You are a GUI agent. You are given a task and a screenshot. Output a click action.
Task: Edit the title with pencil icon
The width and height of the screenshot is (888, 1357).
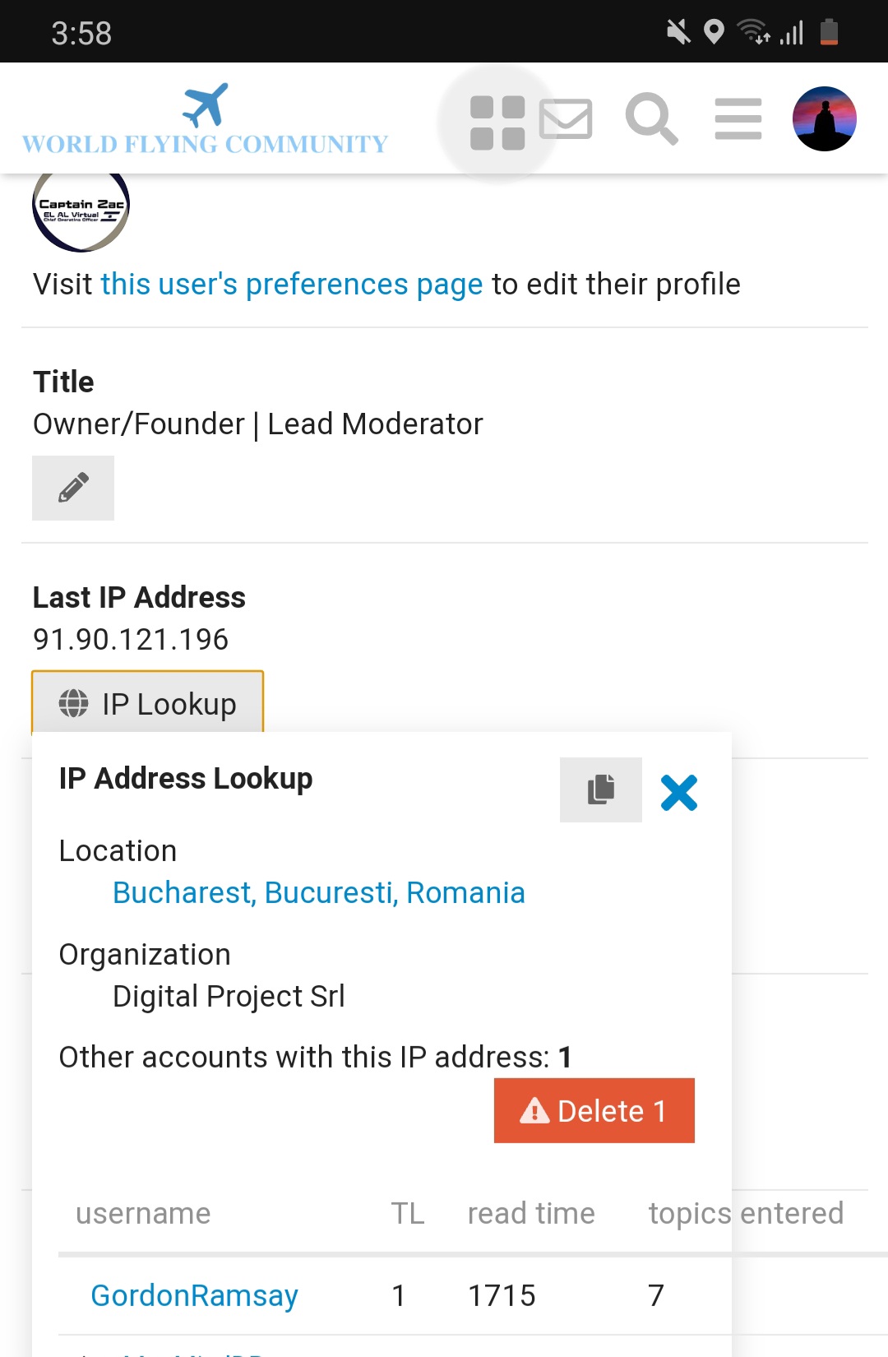73,488
